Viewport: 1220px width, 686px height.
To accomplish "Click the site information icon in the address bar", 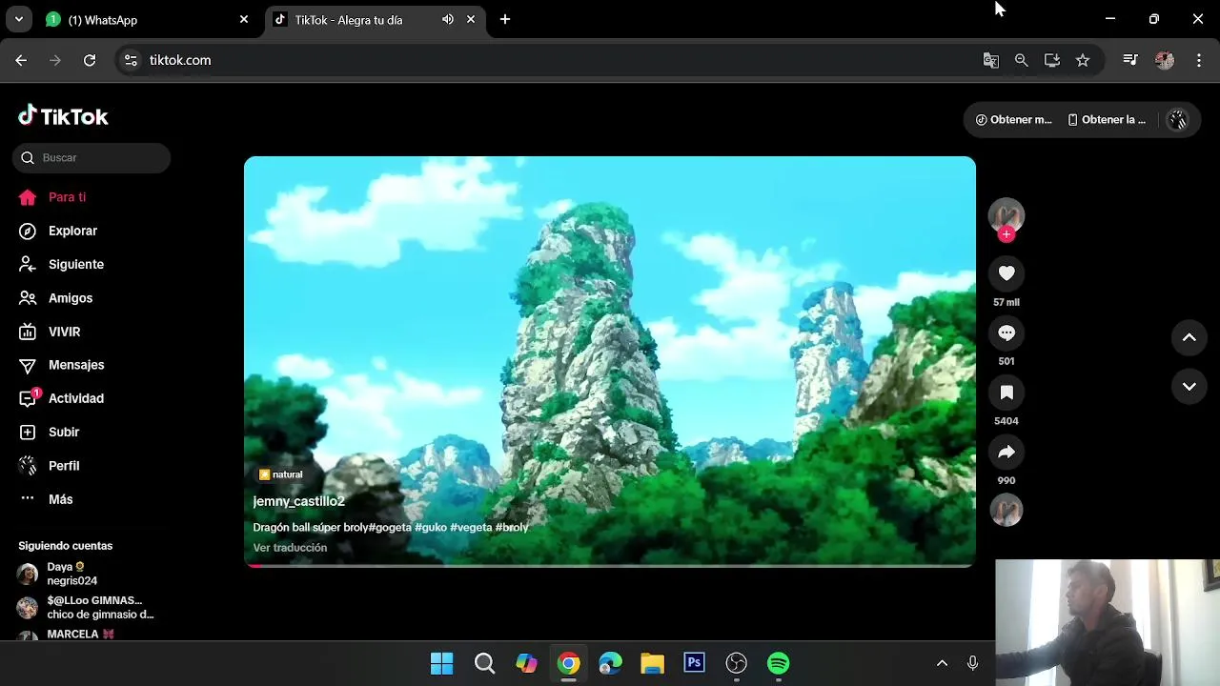I will pyautogui.click(x=132, y=60).
